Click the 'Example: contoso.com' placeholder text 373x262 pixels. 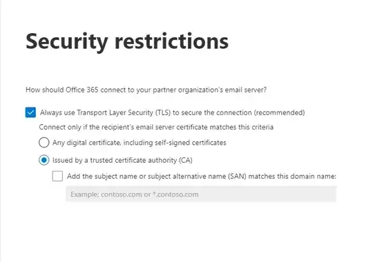(135, 194)
